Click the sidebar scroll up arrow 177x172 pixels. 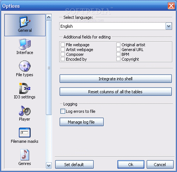coord(49,17)
